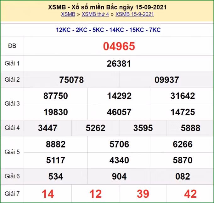Select Giải 3 number 19830

coord(56,112)
